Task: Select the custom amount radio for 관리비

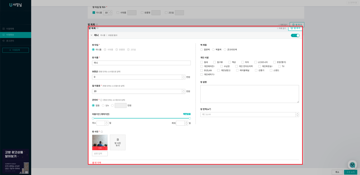Action: click(x=112, y=105)
